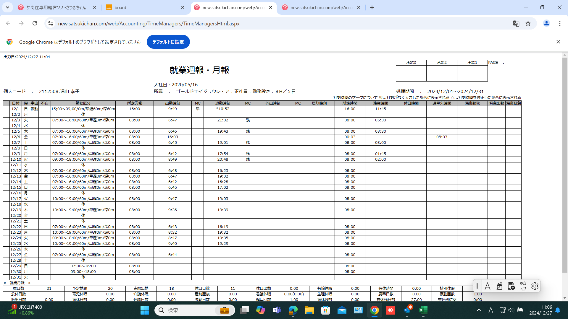
Task: Toggle IME かなオフ kana input mode
Action: click(523, 286)
